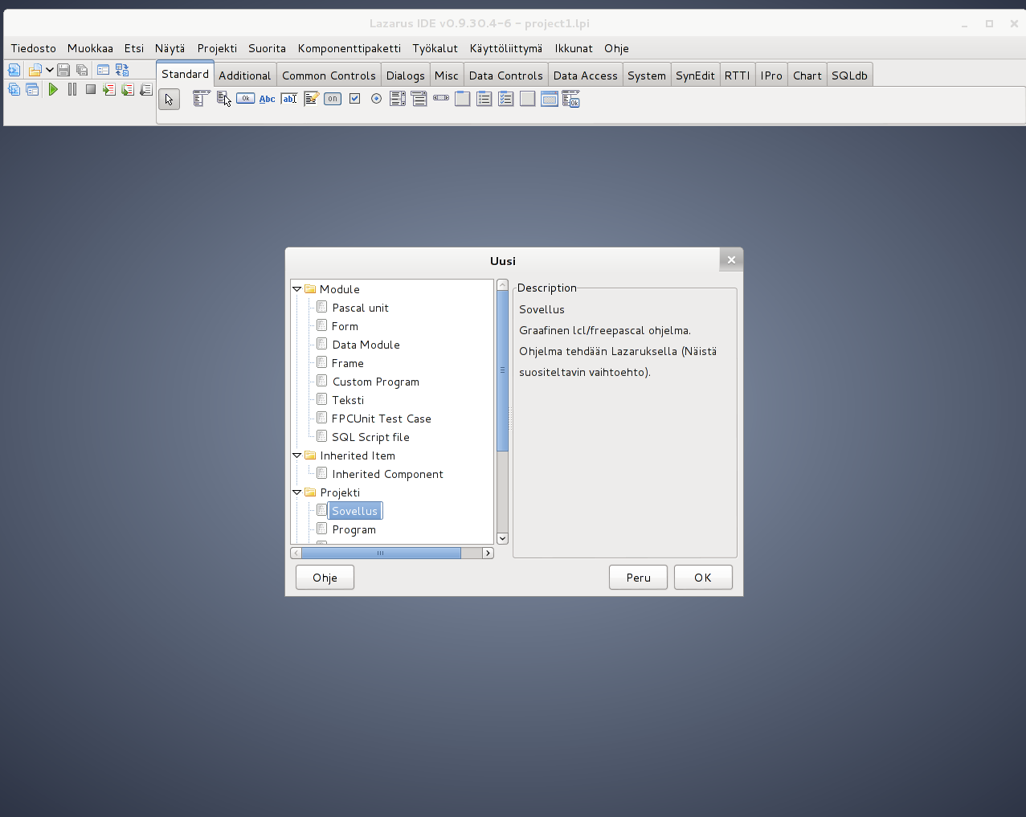Viewport: 1026px width, 817px height.
Task: Open the Suorita menu
Action: click(x=267, y=48)
